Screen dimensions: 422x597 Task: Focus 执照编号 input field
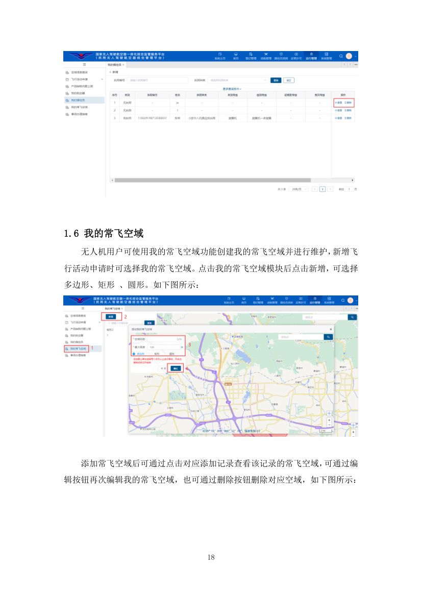click(157, 80)
